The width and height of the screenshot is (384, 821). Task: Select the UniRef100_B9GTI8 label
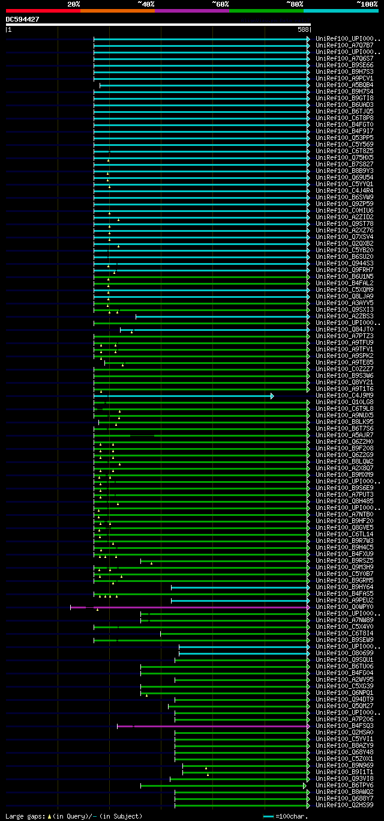tap(344, 98)
